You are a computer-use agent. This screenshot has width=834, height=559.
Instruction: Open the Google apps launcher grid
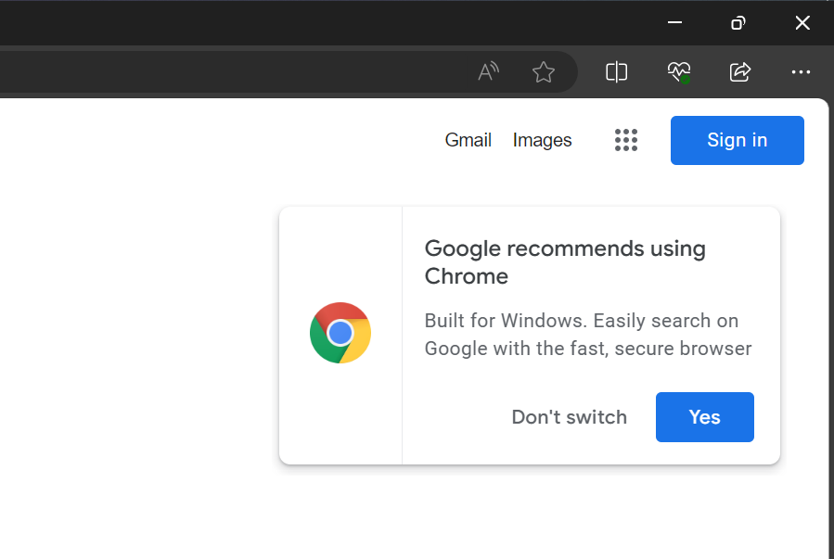click(x=626, y=140)
